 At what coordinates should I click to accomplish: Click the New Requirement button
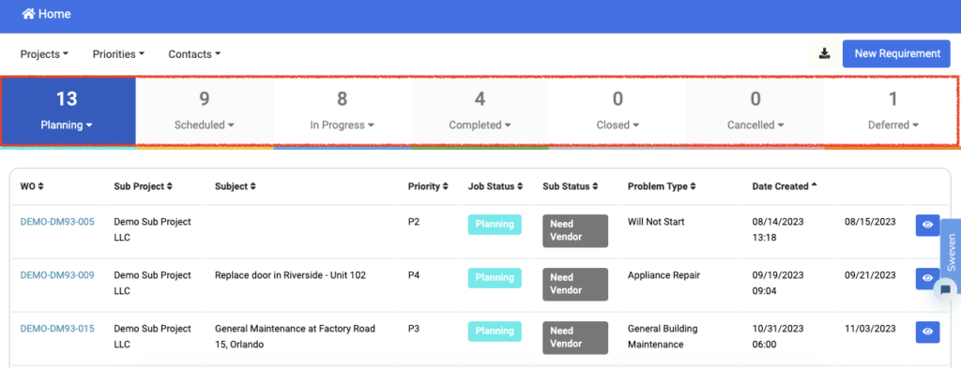pyautogui.click(x=897, y=53)
